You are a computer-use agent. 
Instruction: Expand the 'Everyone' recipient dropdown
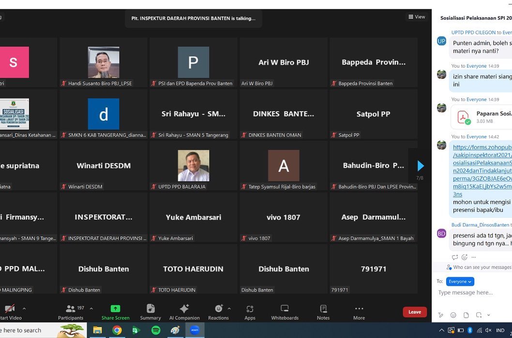coord(460,282)
